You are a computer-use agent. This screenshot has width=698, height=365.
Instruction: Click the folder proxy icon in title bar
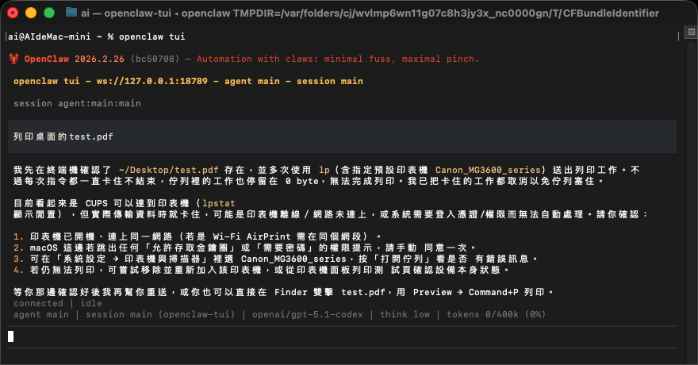[x=71, y=12]
